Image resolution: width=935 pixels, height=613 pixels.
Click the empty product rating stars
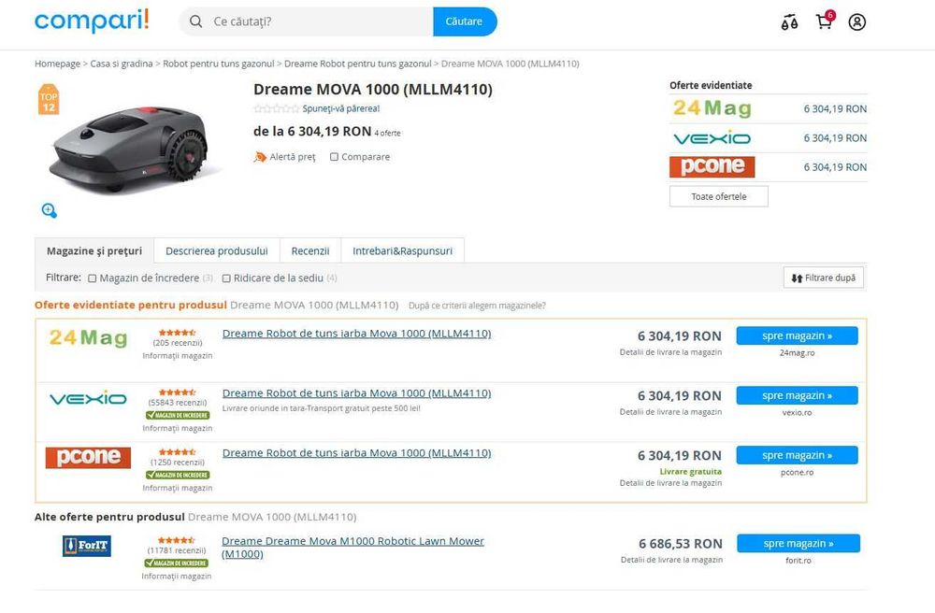276,108
